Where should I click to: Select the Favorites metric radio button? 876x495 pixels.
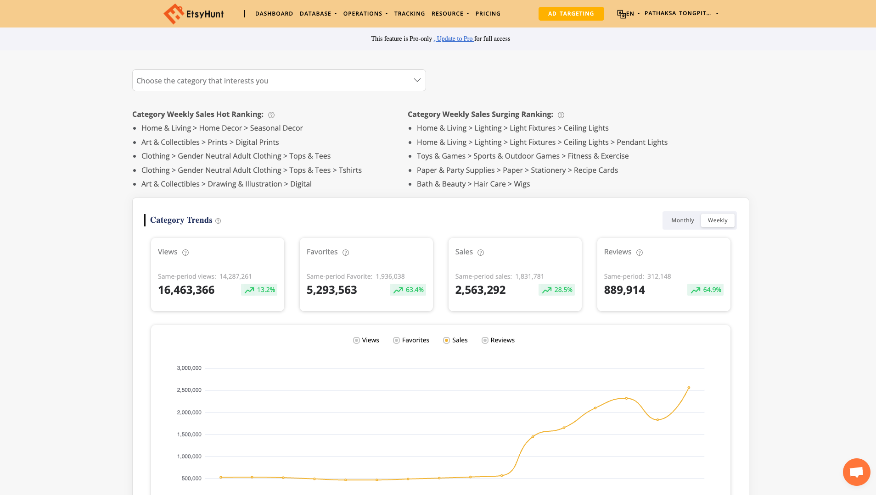tap(396, 340)
